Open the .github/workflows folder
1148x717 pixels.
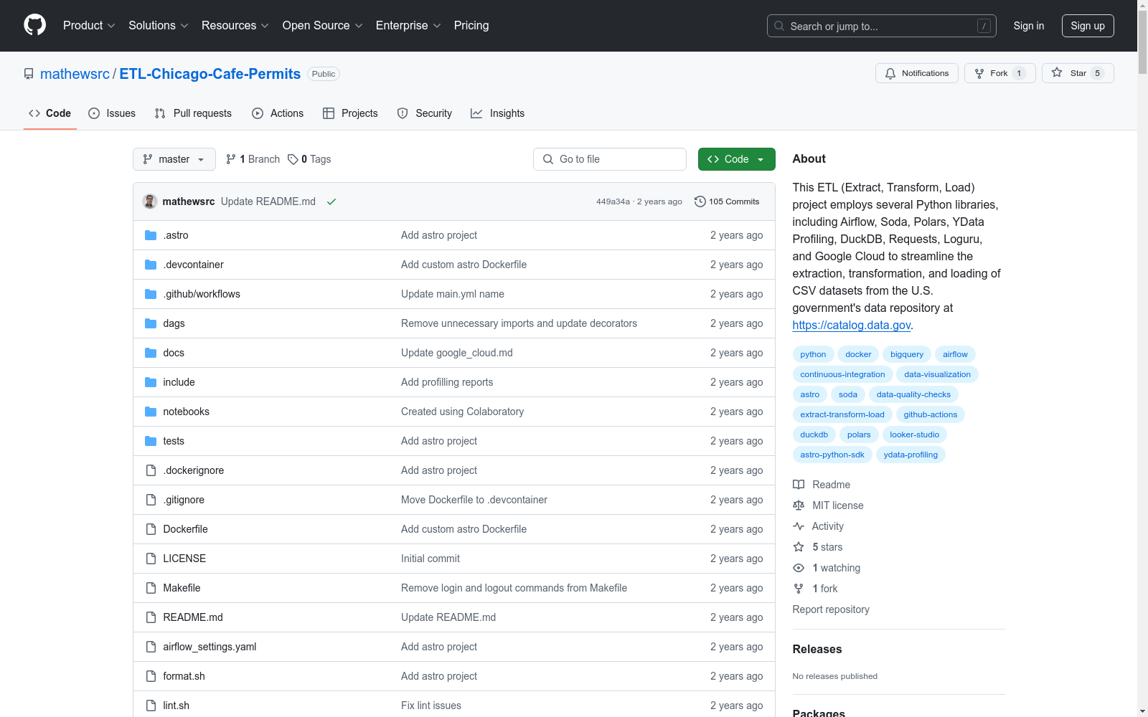tap(202, 294)
